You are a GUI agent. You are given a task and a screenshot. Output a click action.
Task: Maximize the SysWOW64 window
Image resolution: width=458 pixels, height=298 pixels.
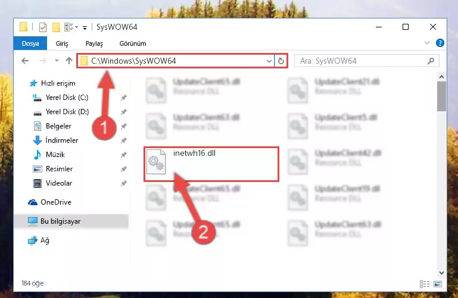tap(406, 27)
